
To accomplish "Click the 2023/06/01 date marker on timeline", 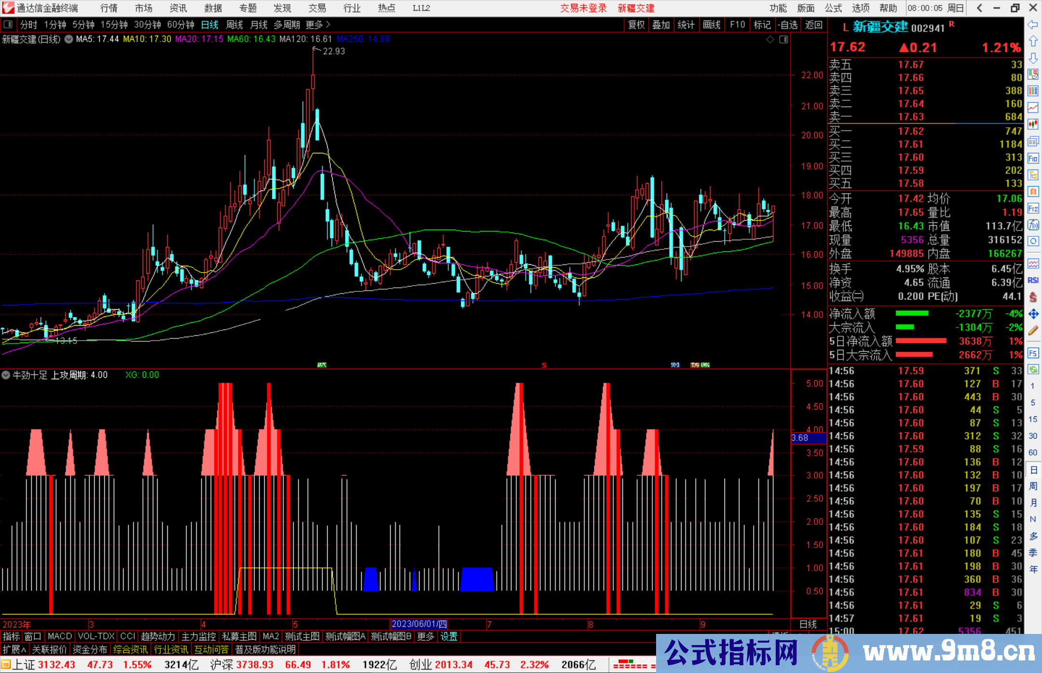I will coord(419,624).
